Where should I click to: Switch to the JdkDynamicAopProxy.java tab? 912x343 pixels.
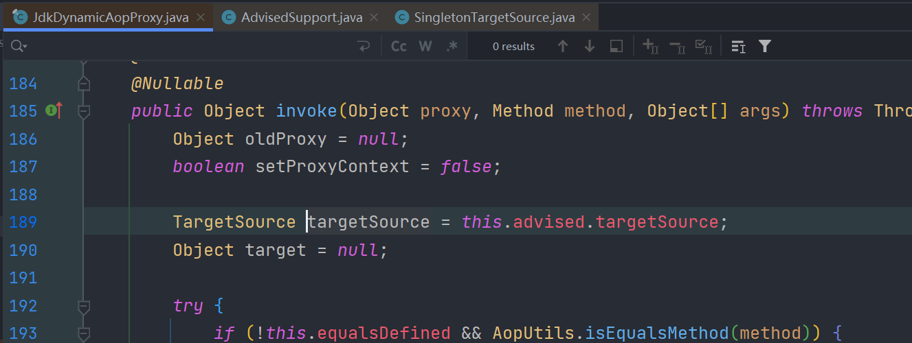tap(109, 17)
